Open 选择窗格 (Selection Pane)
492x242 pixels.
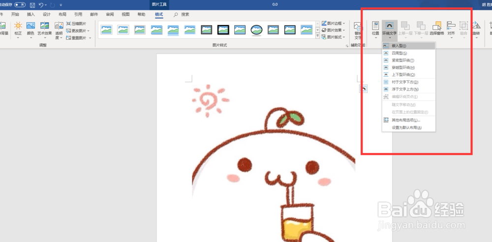(x=437, y=28)
